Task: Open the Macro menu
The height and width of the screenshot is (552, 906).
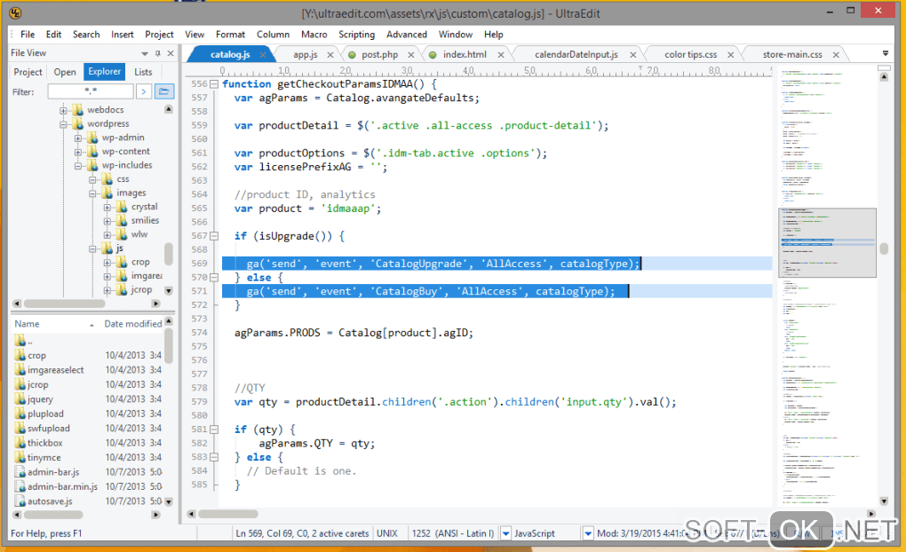Action: (x=314, y=35)
